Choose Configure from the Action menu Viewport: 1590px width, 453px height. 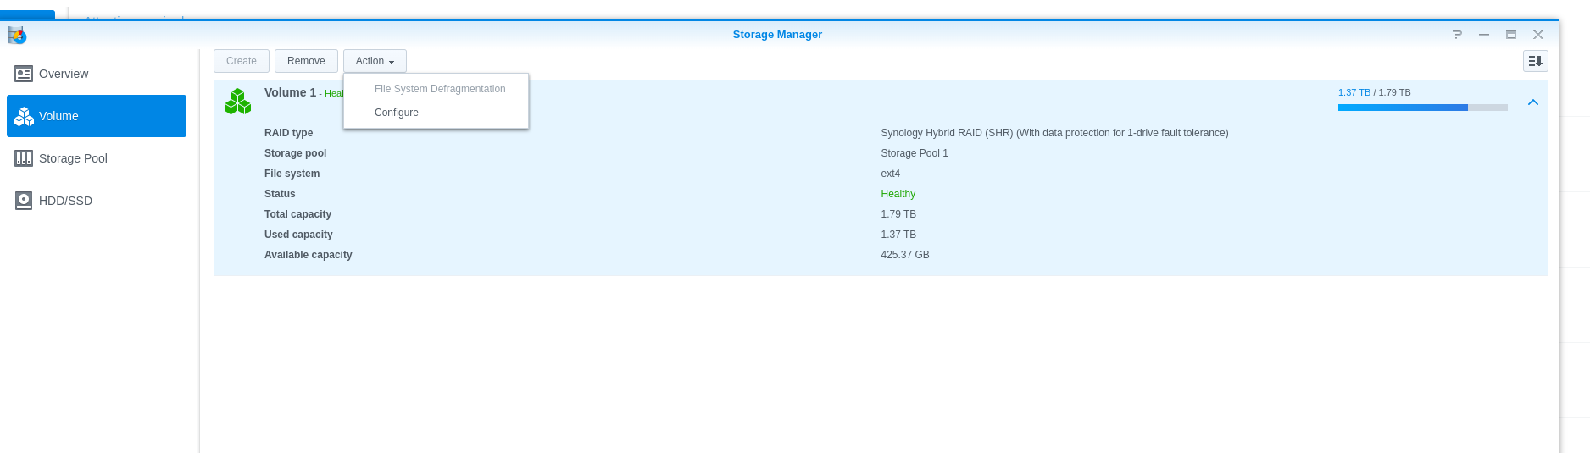coord(436,113)
